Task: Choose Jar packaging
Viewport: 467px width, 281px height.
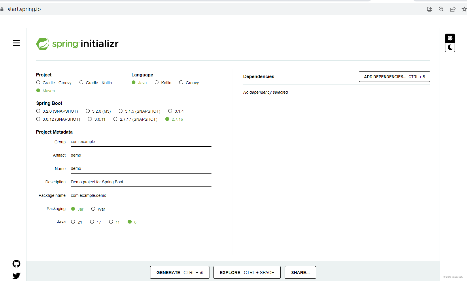Action: click(x=77, y=209)
